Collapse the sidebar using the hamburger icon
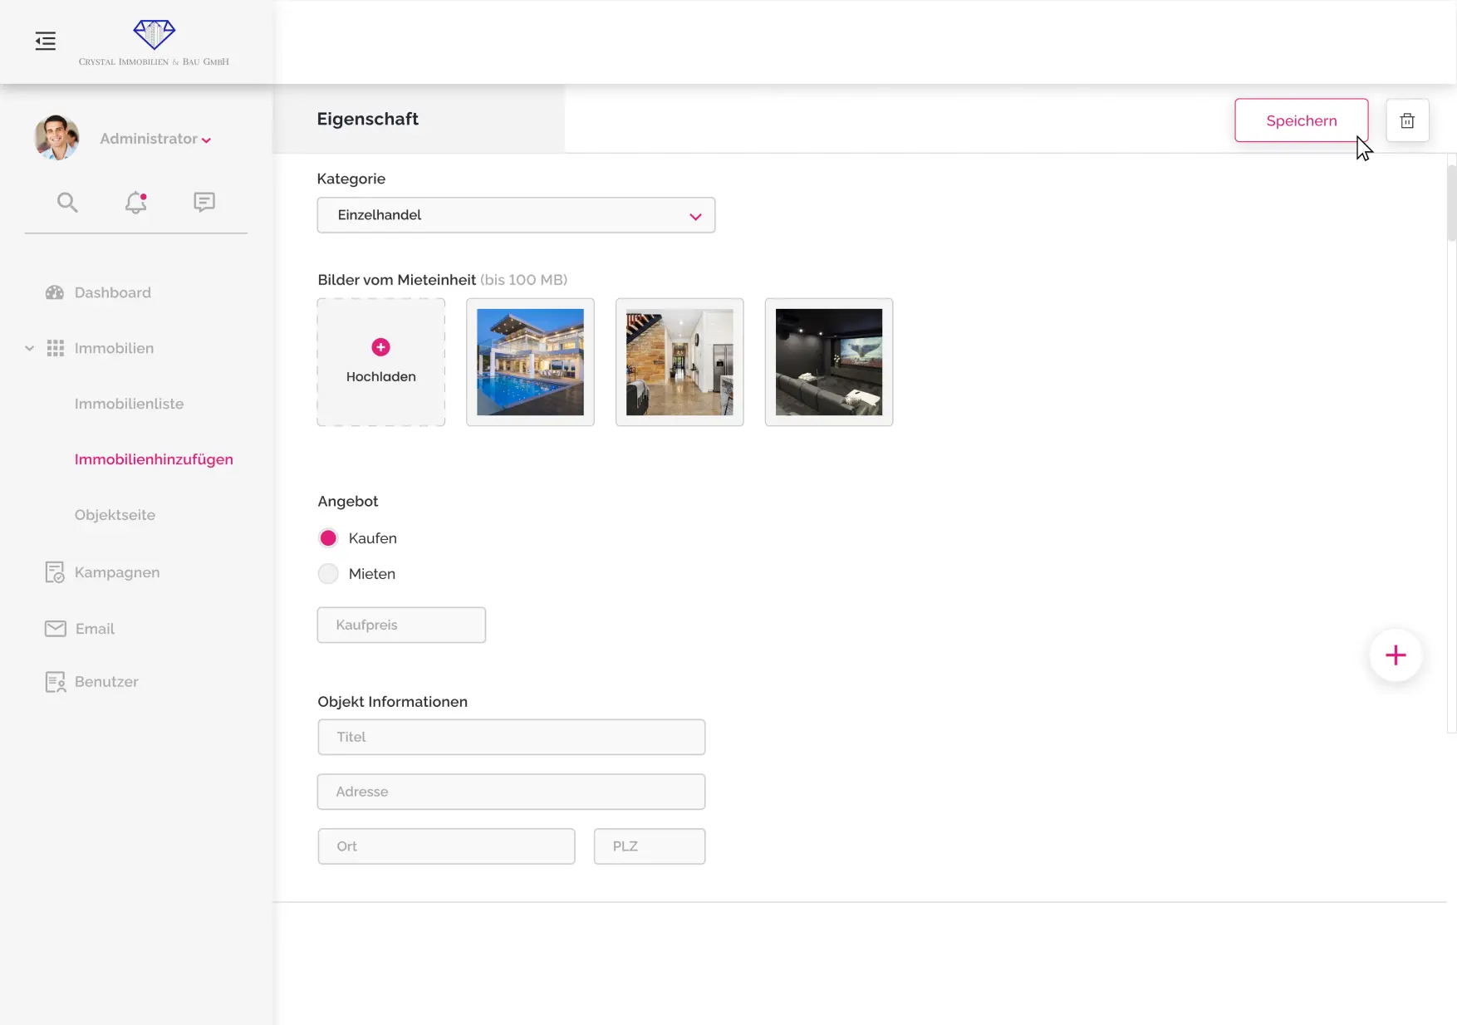 click(45, 40)
